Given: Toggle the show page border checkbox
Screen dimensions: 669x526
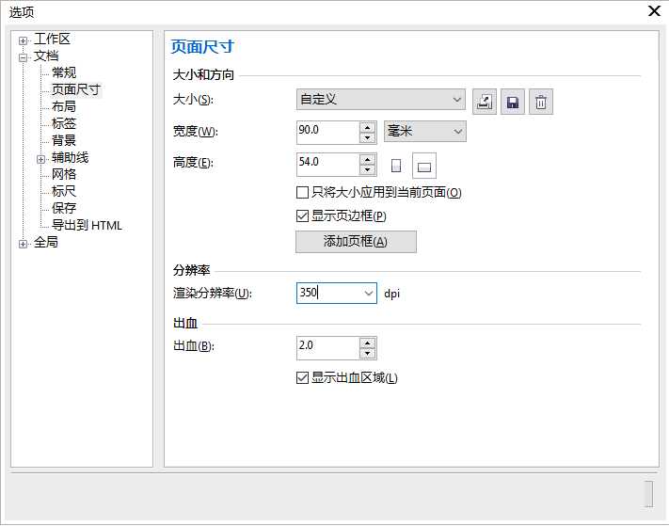Looking at the screenshot, I should [x=303, y=216].
